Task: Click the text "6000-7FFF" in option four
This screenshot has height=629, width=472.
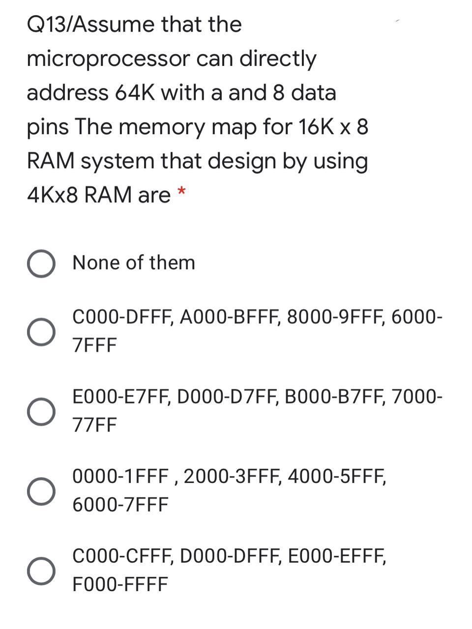Action: [120, 503]
